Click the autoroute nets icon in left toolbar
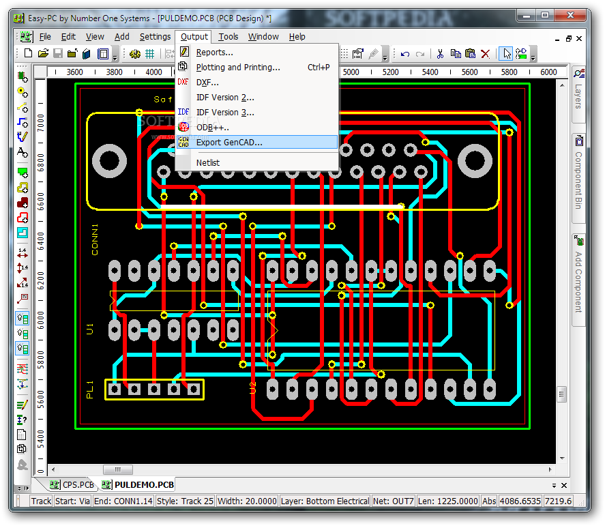 [23, 369]
